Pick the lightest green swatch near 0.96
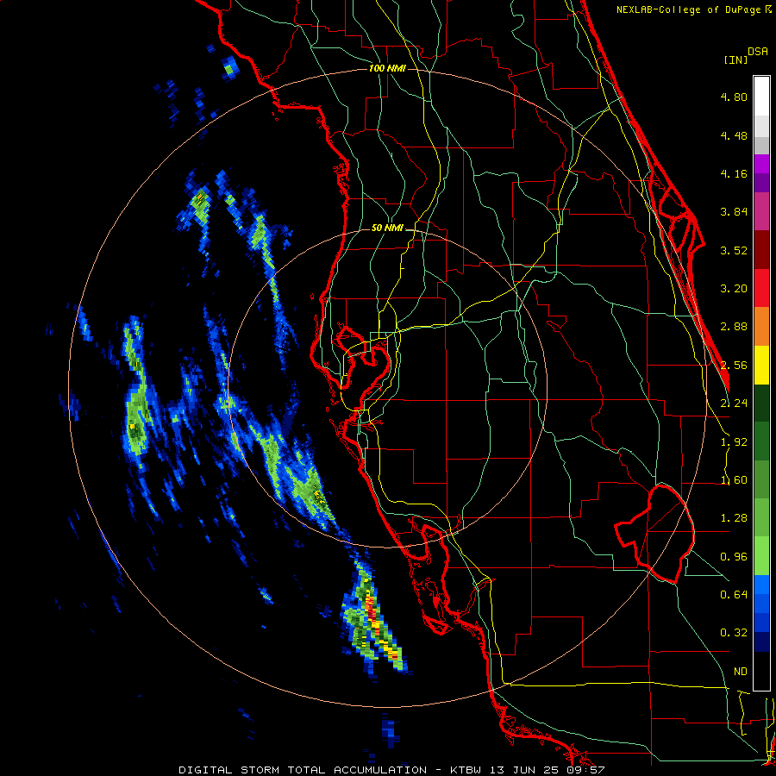This screenshot has width=776, height=776. coord(761,556)
